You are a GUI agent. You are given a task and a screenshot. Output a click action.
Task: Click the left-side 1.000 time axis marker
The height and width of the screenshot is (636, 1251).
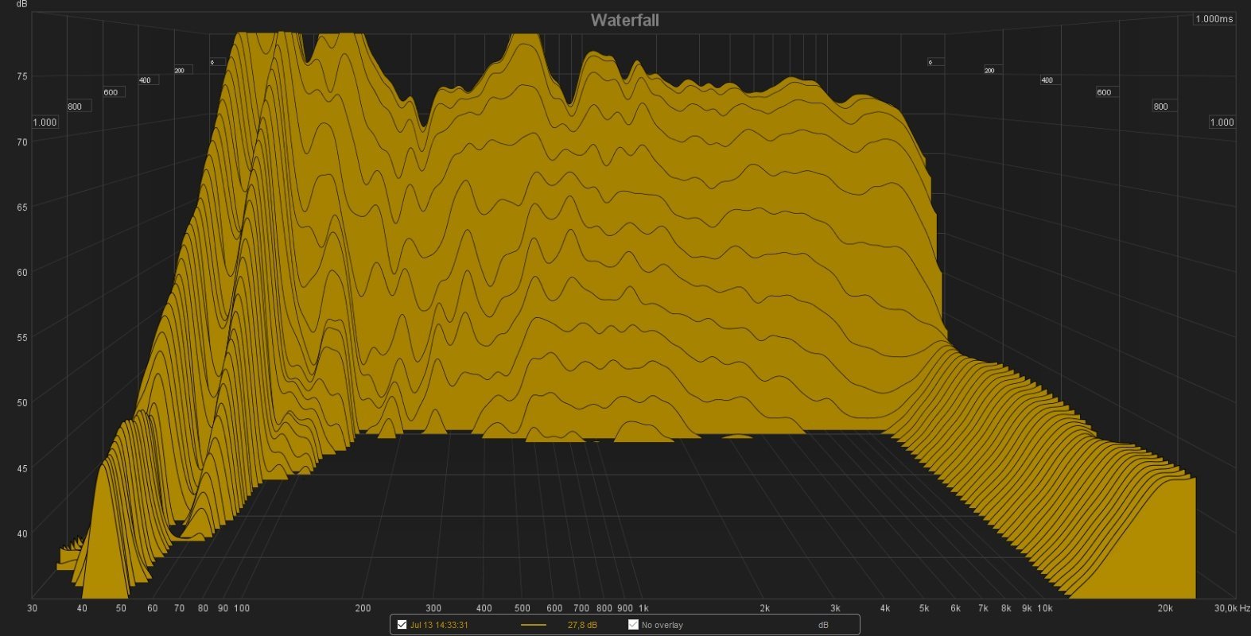coord(45,122)
